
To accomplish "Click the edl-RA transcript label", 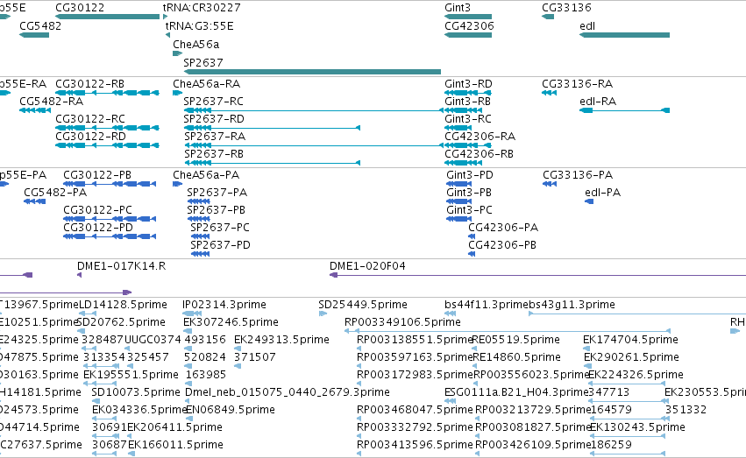I will pos(598,102).
